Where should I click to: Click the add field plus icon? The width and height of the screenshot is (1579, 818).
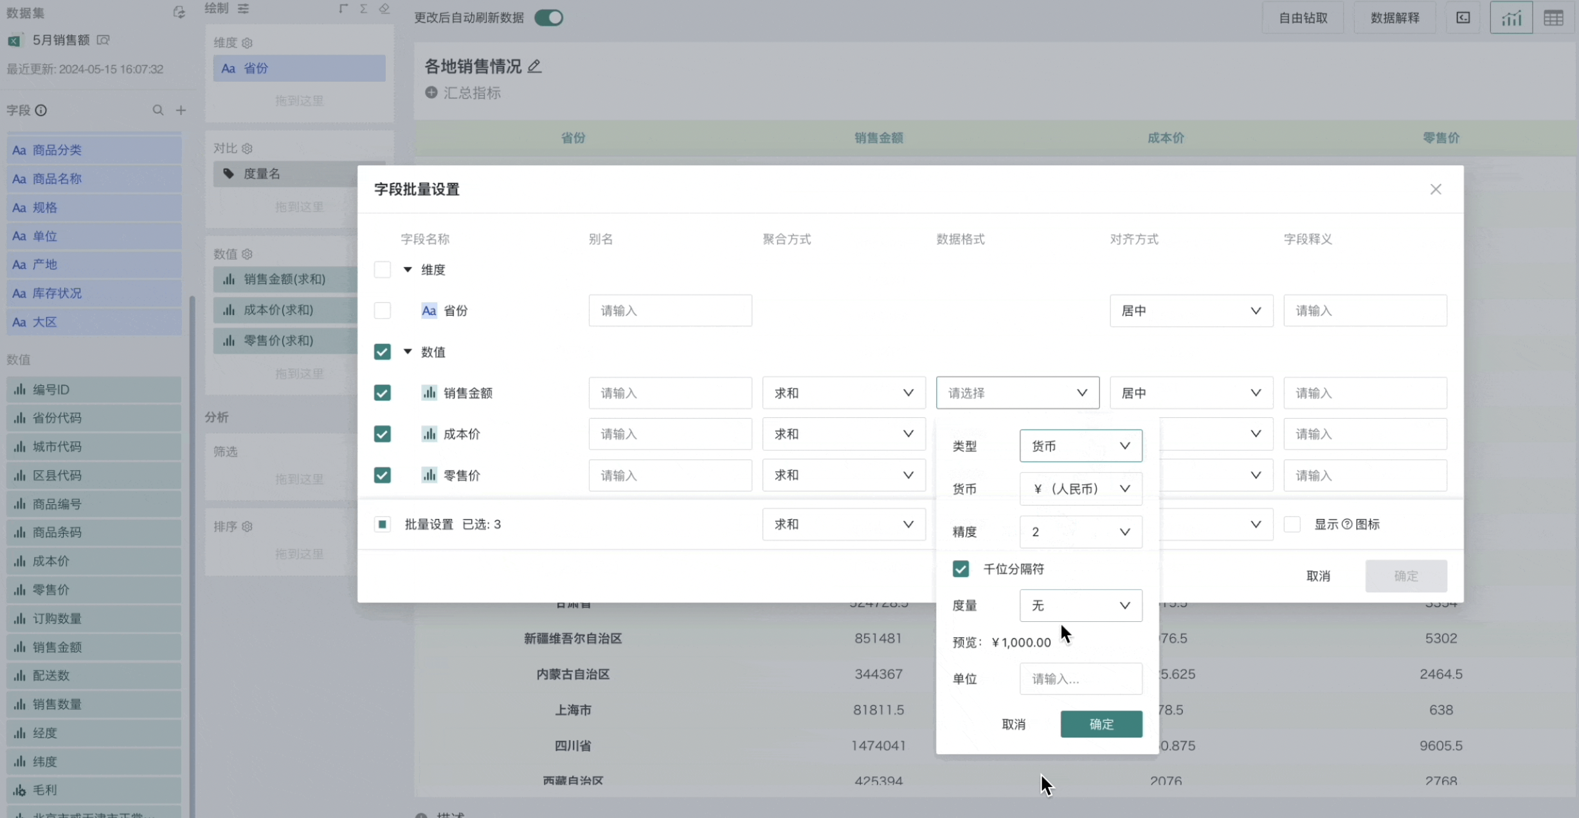[x=181, y=110]
